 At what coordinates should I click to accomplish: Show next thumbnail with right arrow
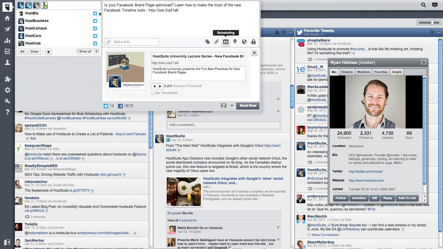(160, 86)
